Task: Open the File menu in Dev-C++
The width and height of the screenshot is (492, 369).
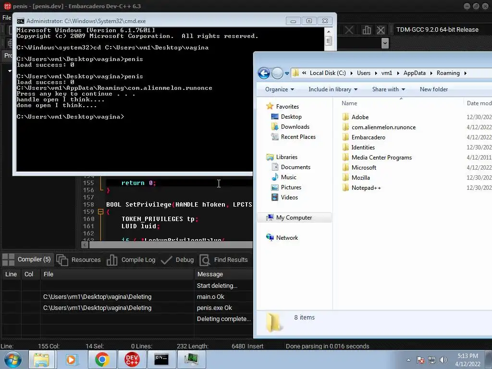Action: pos(7,18)
